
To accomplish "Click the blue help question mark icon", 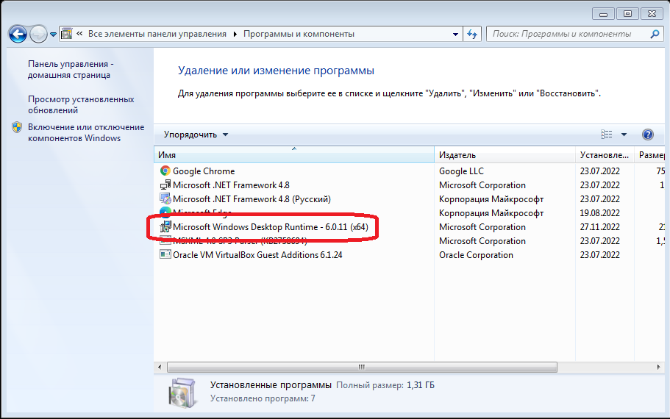I will (x=647, y=135).
